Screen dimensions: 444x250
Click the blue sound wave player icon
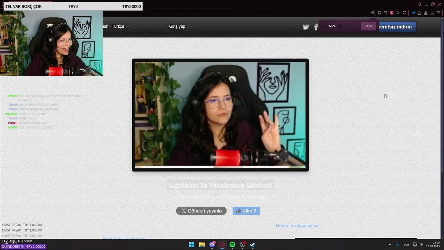413,13
